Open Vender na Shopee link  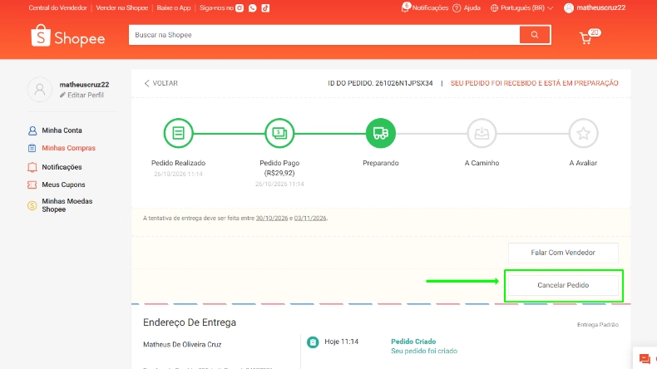point(122,8)
